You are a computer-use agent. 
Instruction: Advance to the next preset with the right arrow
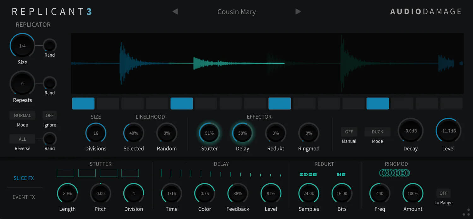[x=298, y=11]
